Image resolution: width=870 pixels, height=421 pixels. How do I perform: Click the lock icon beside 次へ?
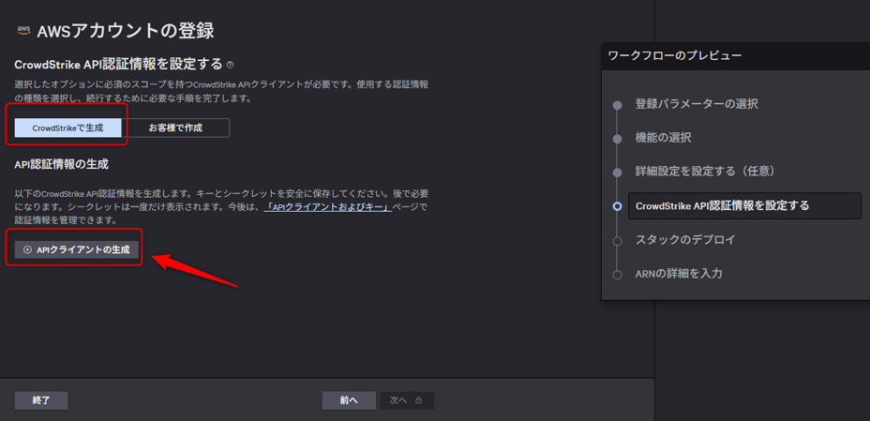pyautogui.click(x=418, y=400)
